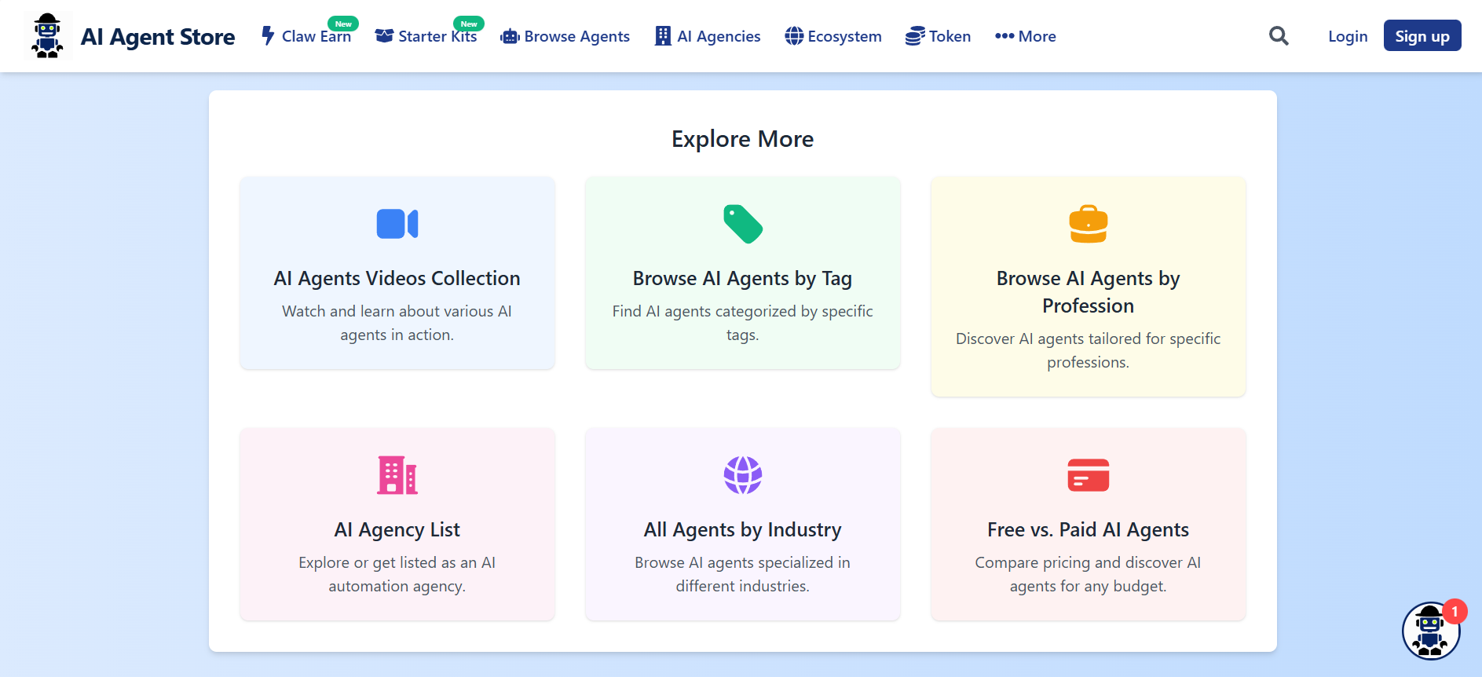
Task: Click the green tag icon
Action: [742, 224]
